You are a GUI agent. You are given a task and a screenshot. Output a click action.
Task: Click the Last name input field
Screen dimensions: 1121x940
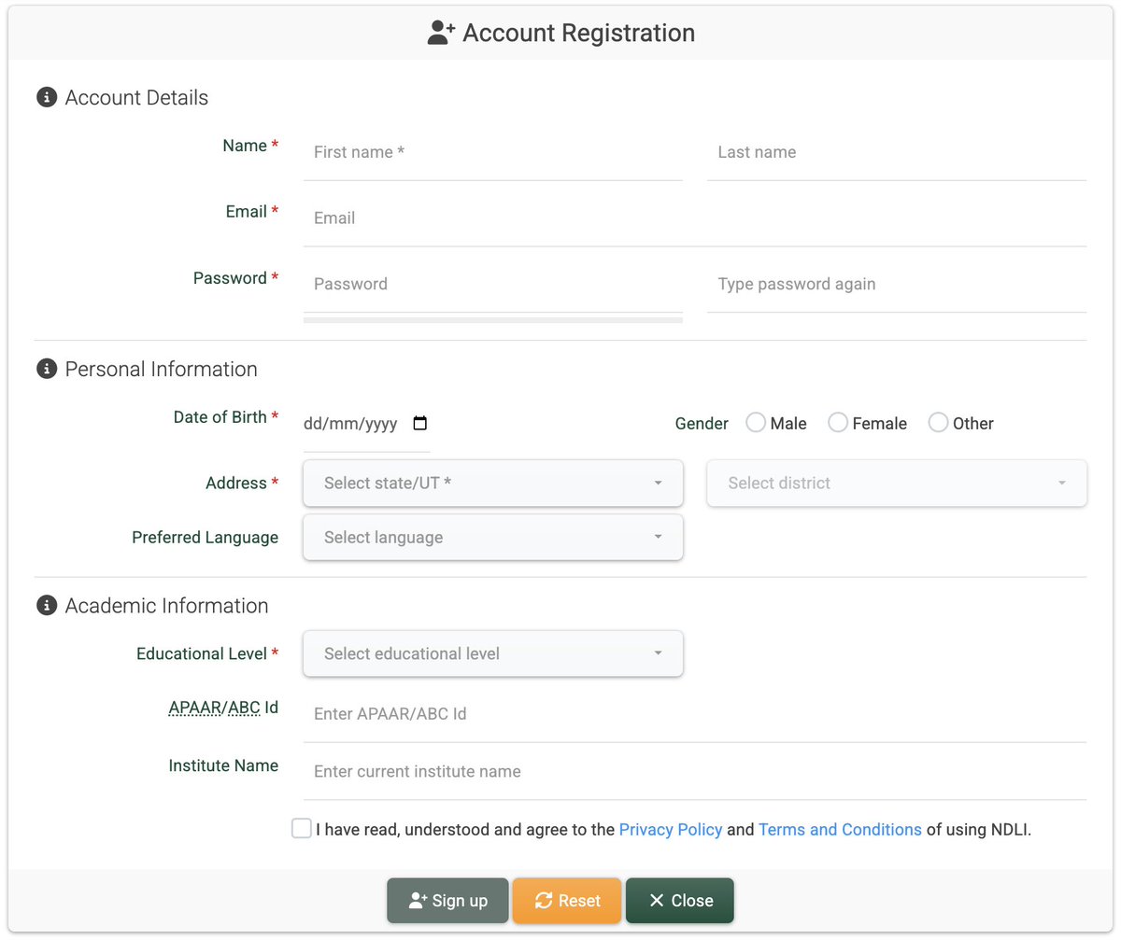[x=897, y=152]
